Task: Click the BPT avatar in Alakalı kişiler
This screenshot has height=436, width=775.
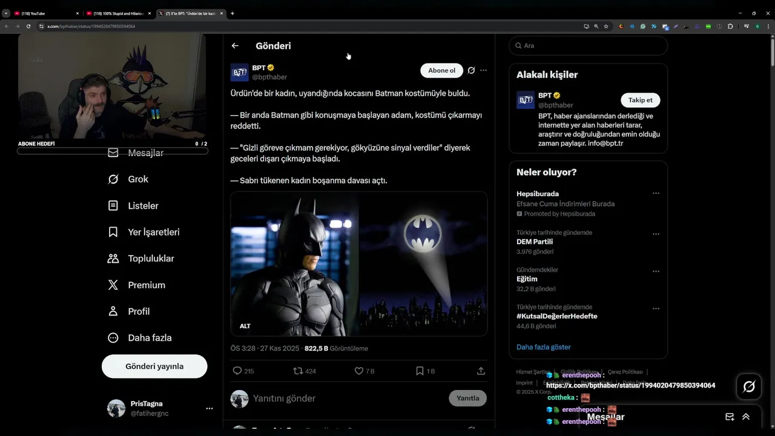Action: point(526,100)
